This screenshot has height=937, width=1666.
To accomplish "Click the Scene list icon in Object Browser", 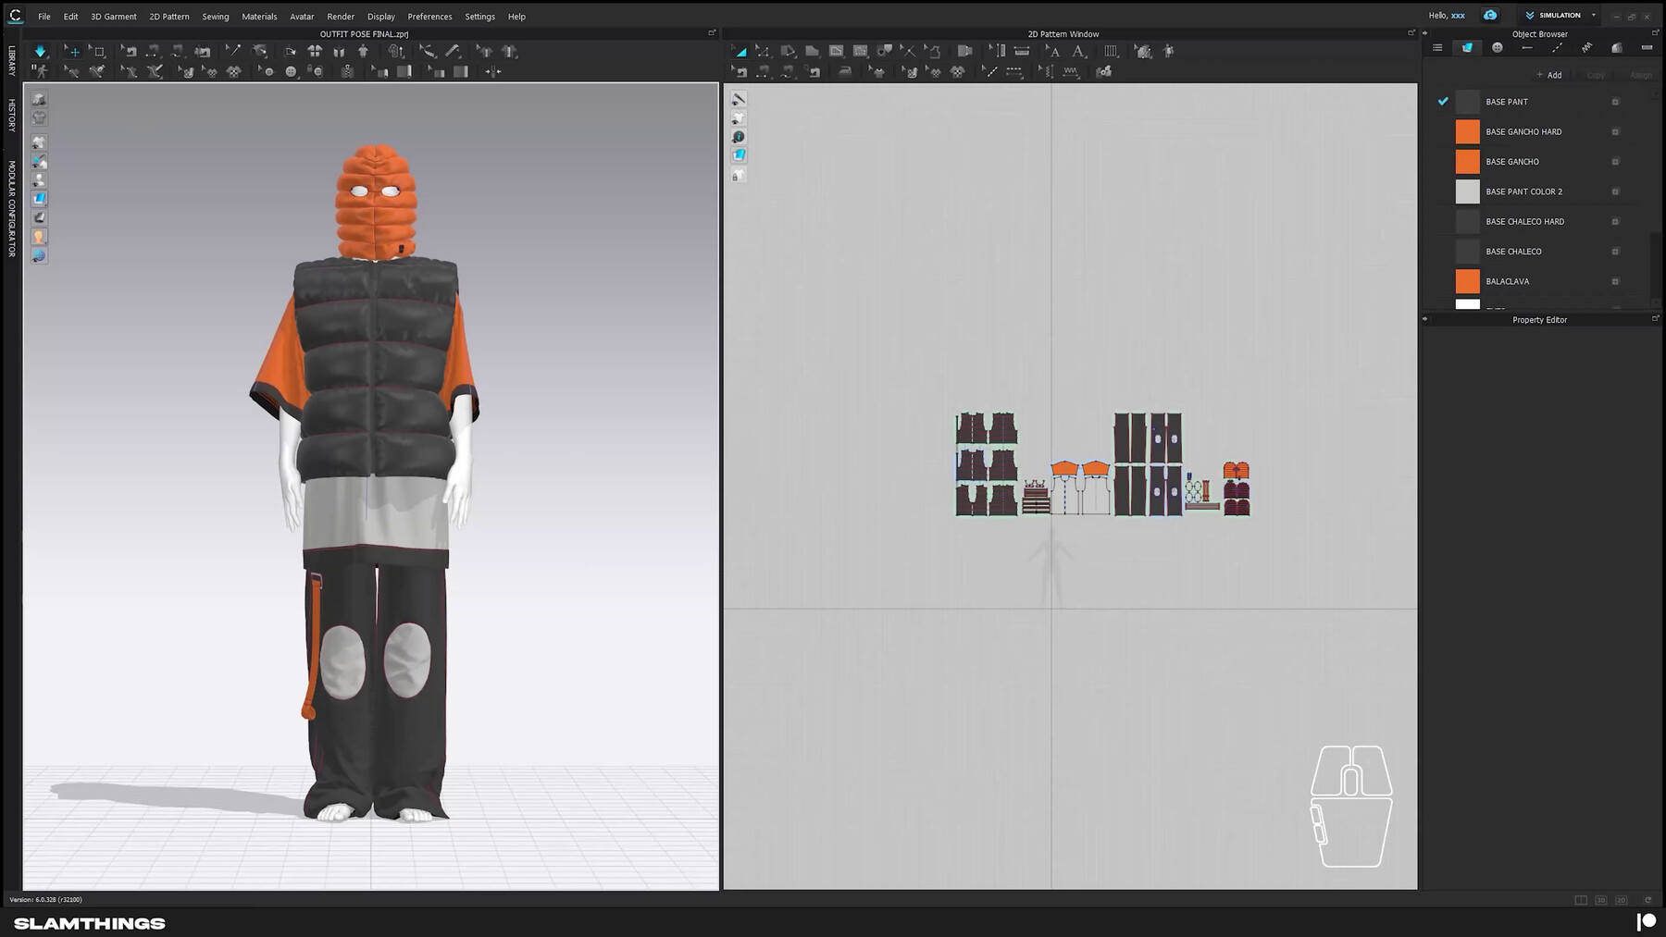I will tap(1437, 48).
